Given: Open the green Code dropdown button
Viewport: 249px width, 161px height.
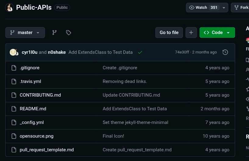Looking at the screenshot, I should (217, 33).
